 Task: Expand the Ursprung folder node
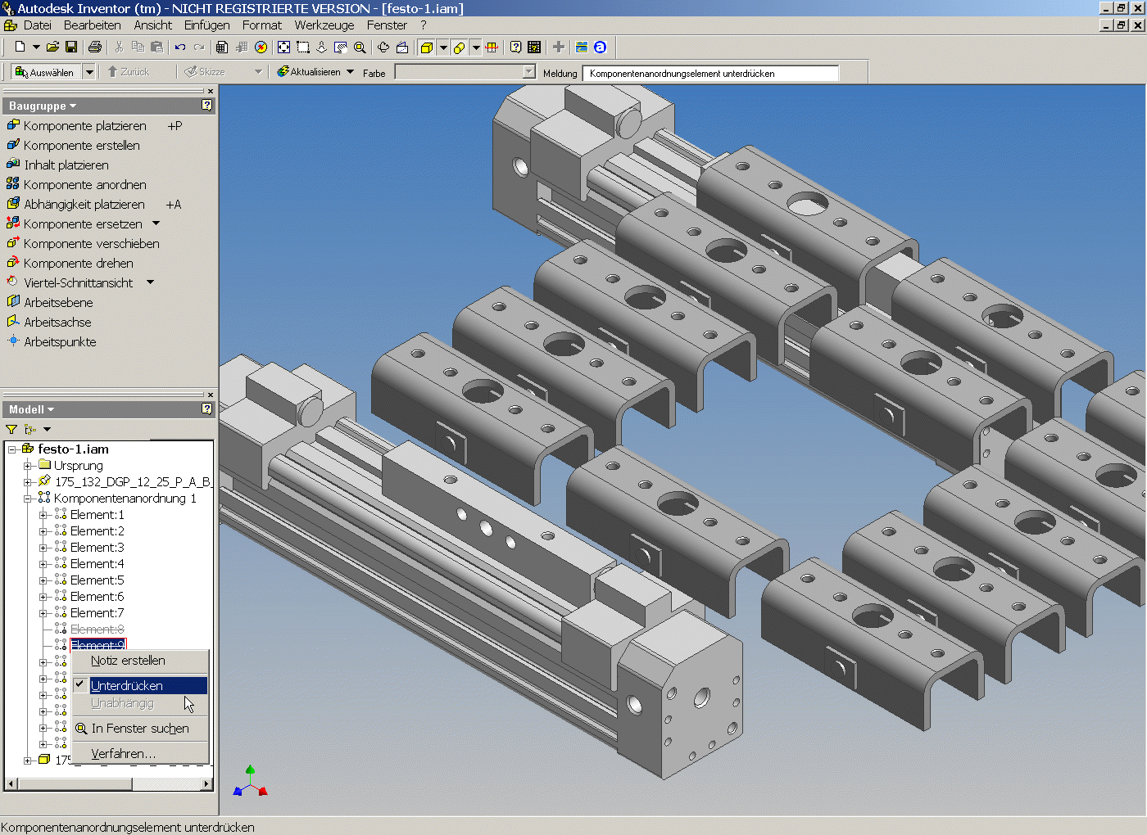point(28,466)
